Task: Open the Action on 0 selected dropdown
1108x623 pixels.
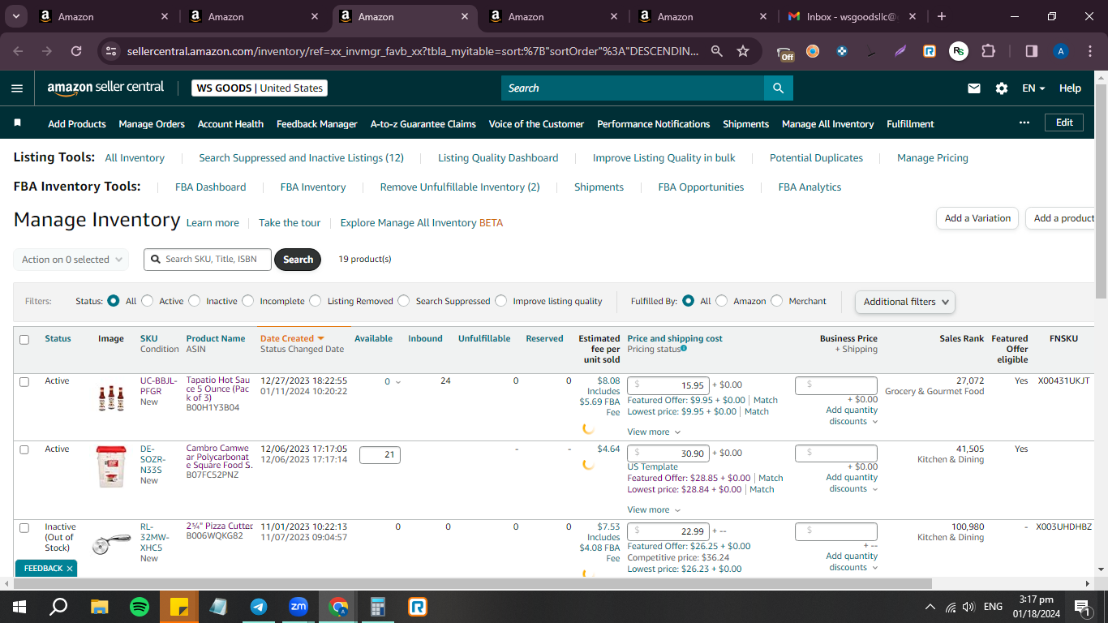Action: [x=71, y=260]
